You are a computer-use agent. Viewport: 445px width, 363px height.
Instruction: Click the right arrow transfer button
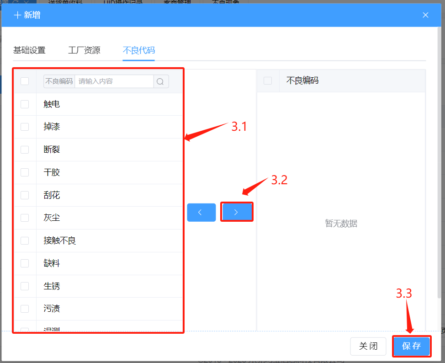tap(236, 212)
